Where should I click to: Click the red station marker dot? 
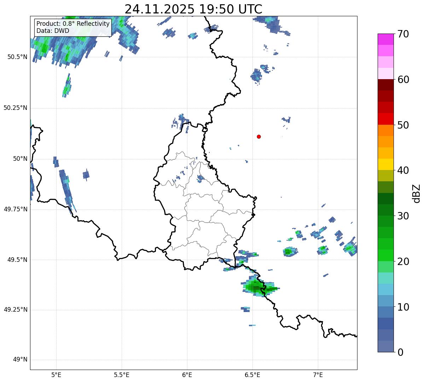[259, 136]
